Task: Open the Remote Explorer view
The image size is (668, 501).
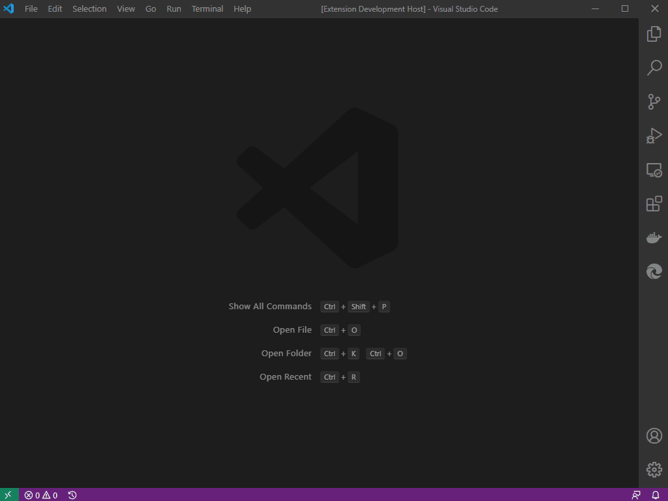Action: coord(654,170)
